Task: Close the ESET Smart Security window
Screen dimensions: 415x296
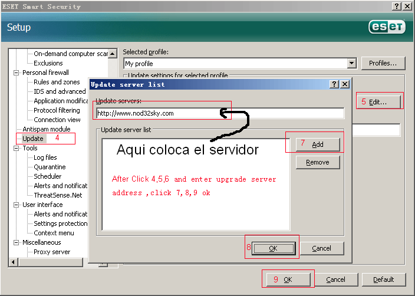Action: pyautogui.click(x=407, y=6)
